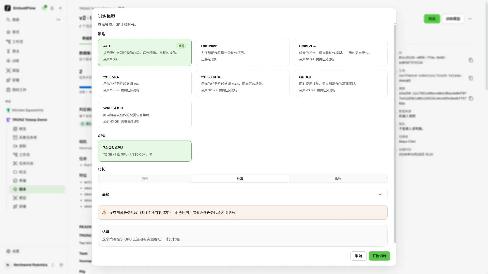Open the notifications bell icon
The width and height of the screenshot is (488, 274).
tap(52, 8)
